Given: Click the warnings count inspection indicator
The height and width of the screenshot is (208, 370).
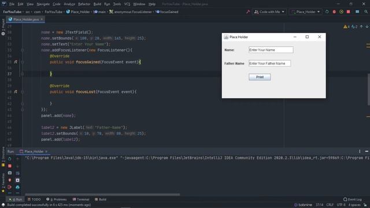Looking at the screenshot, I should pyautogui.click(x=346, y=27).
